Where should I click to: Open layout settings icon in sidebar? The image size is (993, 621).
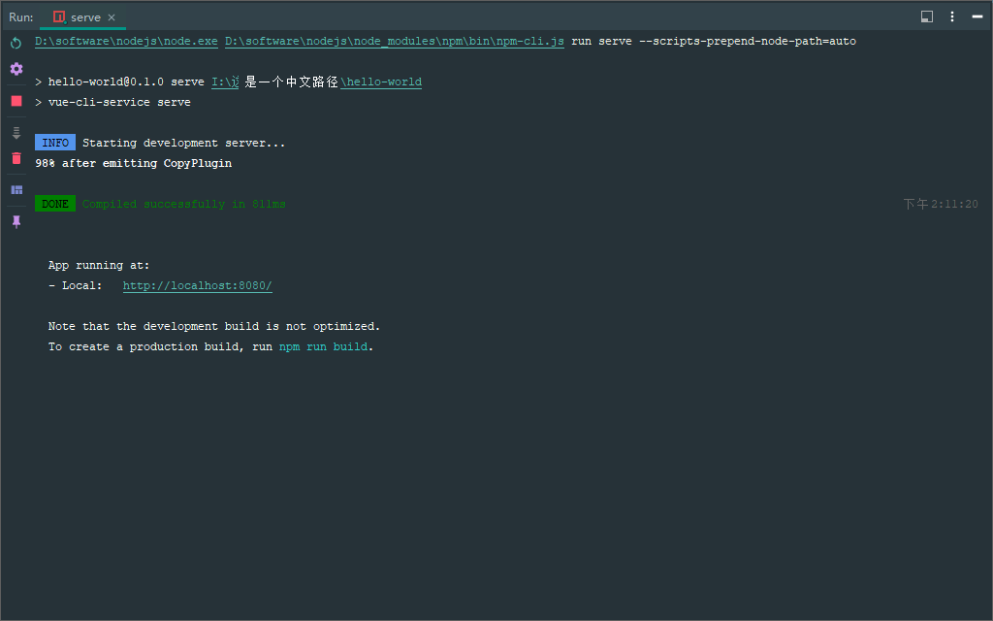tap(16, 190)
